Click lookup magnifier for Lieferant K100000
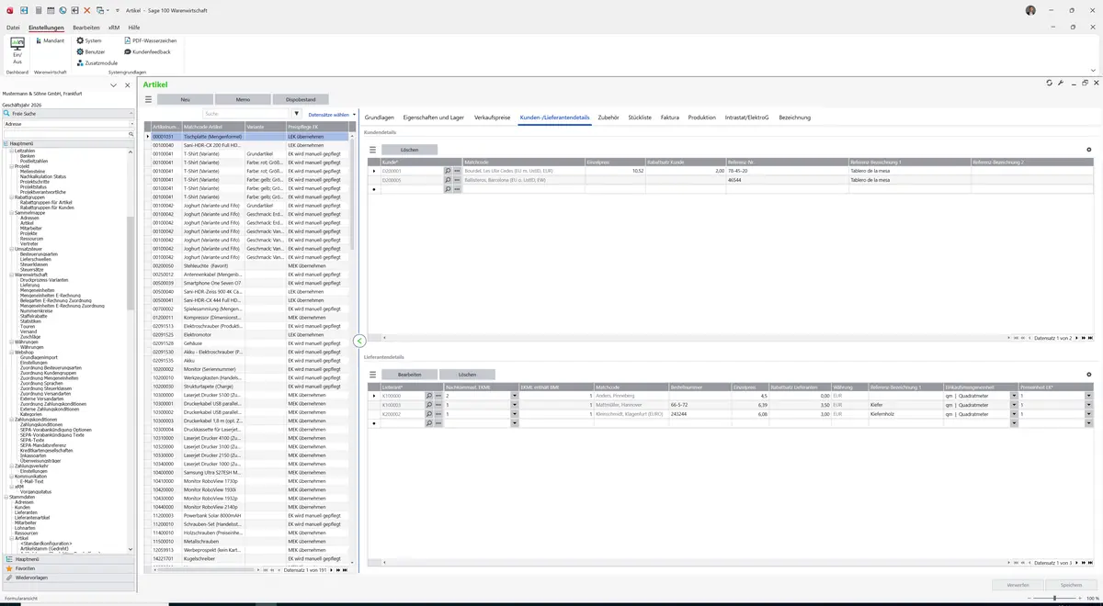This screenshot has width=1103, height=606. pos(429,396)
